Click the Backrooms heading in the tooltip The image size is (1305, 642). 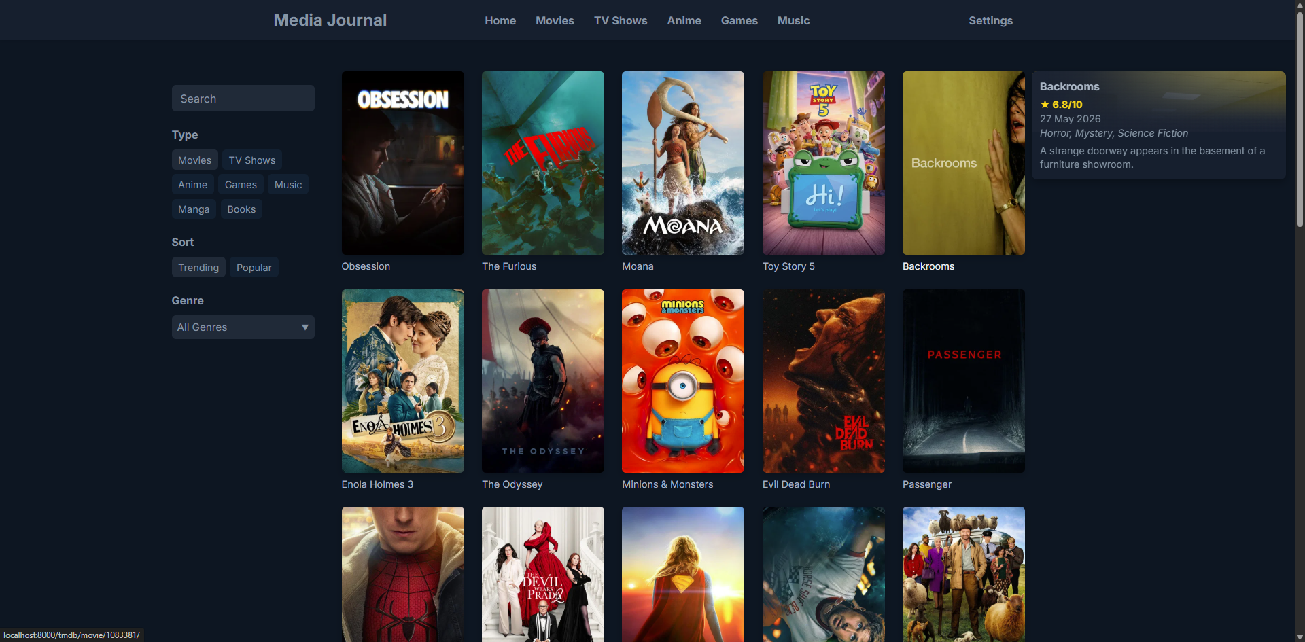click(x=1069, y=86)
